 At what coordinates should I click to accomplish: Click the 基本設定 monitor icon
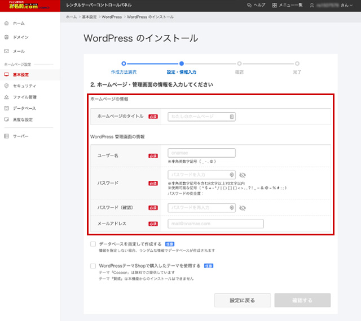point(6,74)
